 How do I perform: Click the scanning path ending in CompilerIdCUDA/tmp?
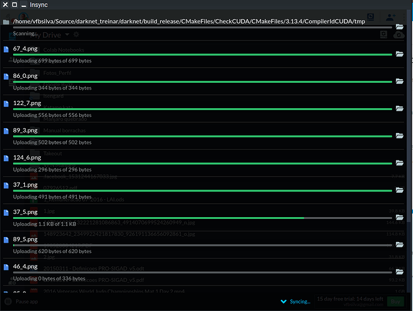click(189, 21)
